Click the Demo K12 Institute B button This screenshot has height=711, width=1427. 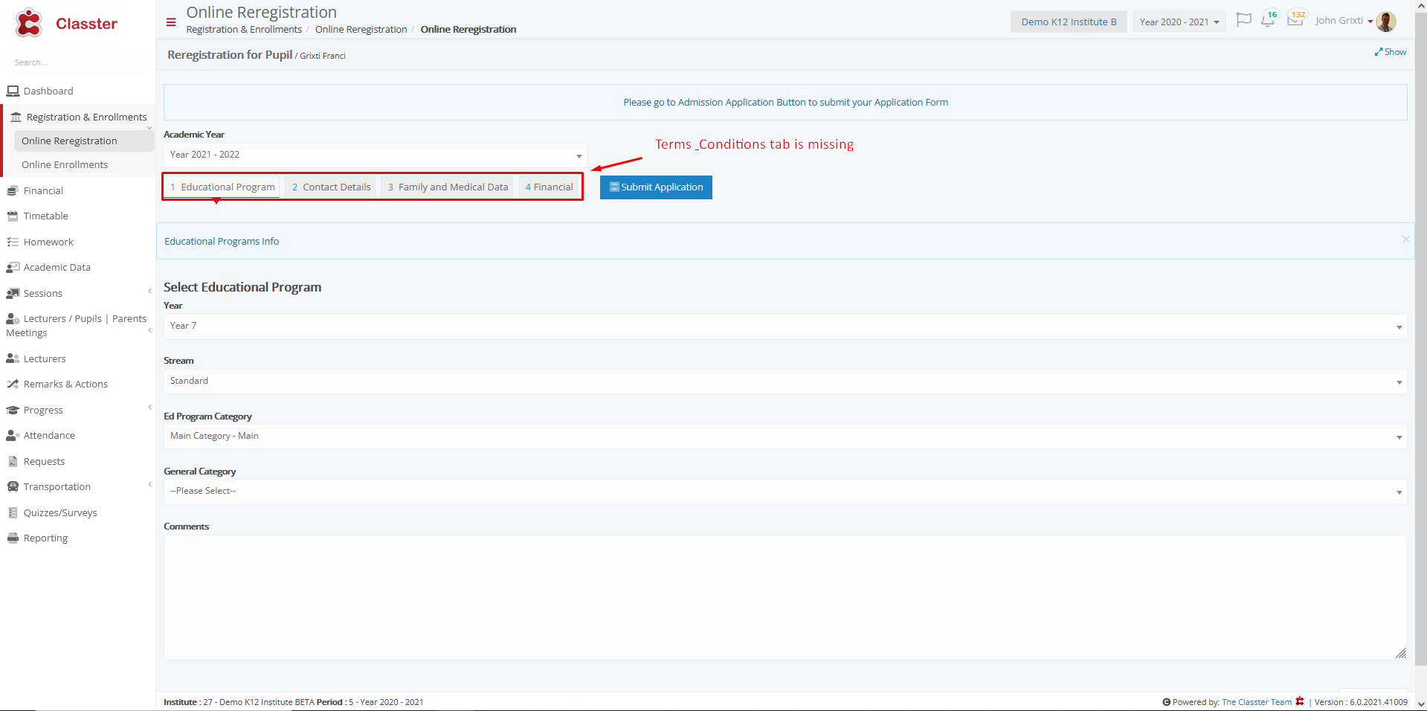click(1069, 22)
